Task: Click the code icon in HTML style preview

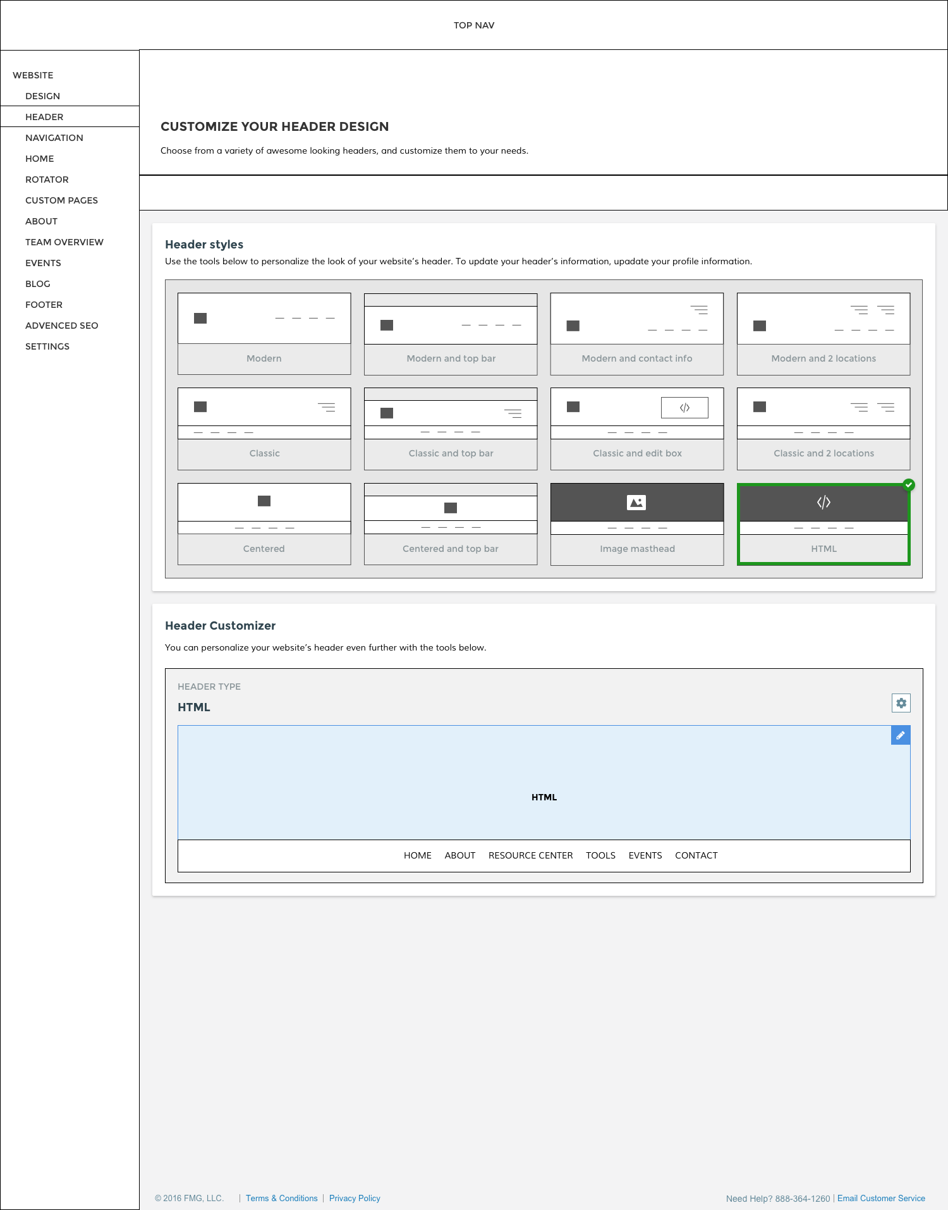Action: 823,503
